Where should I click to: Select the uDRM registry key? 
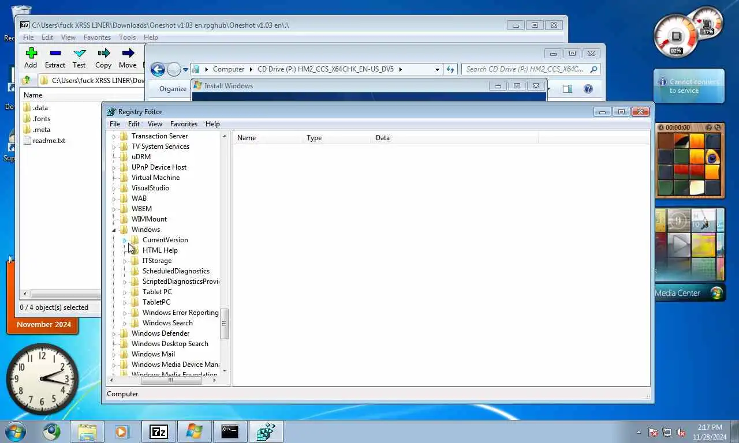coord(141,157)
